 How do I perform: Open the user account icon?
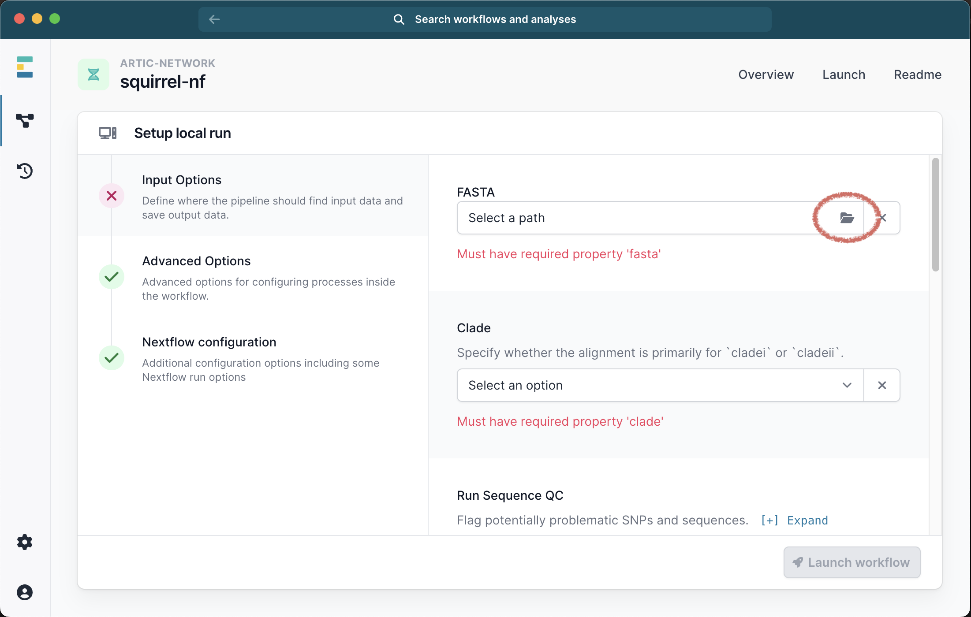(25, 592)
